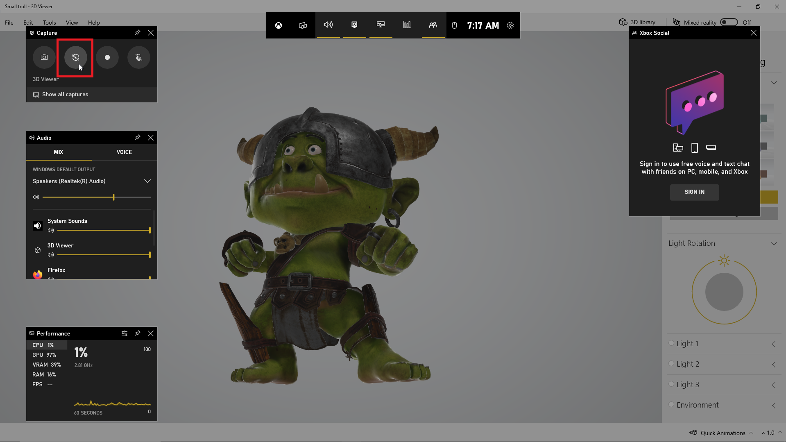Close the Xbox Social widget
Viewport: 786px width, 442px height.
point(754,33)
